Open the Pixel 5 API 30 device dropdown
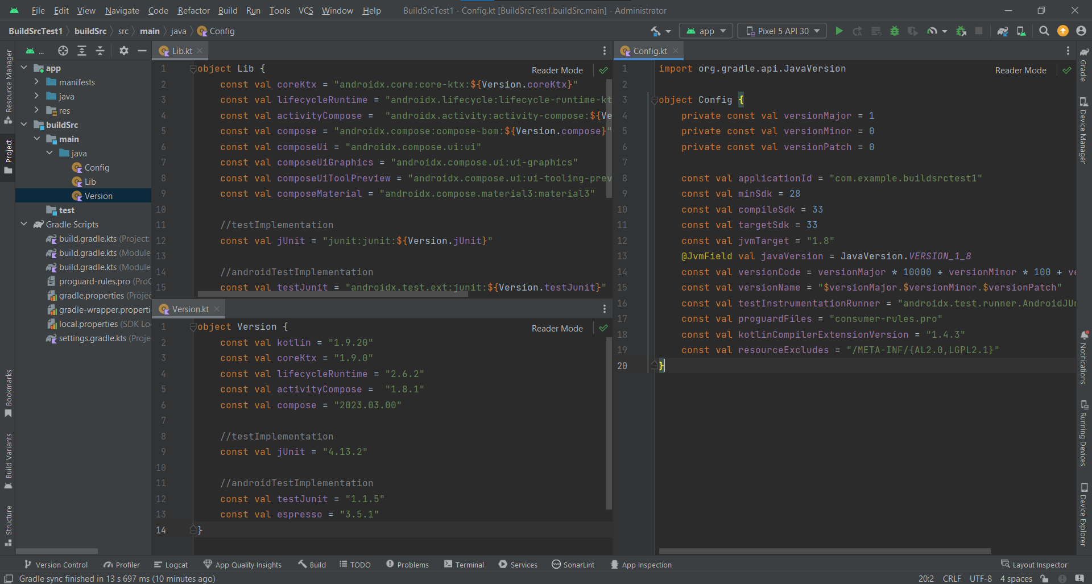1092x584 pixels. pos(783,31)
